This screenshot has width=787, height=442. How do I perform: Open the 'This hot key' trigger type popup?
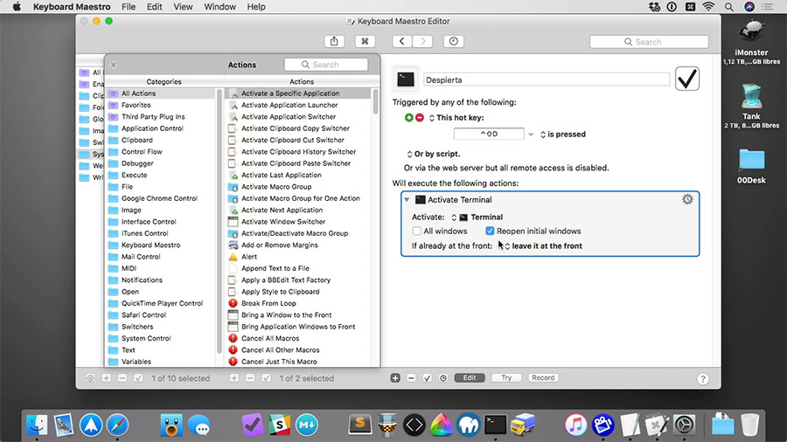456,118
